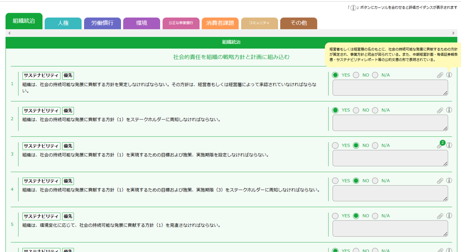Switch to the その他 tab
Screen dimensions: 461x252
299,23
